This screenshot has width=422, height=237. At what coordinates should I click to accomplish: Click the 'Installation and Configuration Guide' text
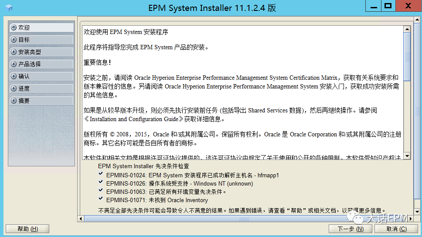point(134,119)
